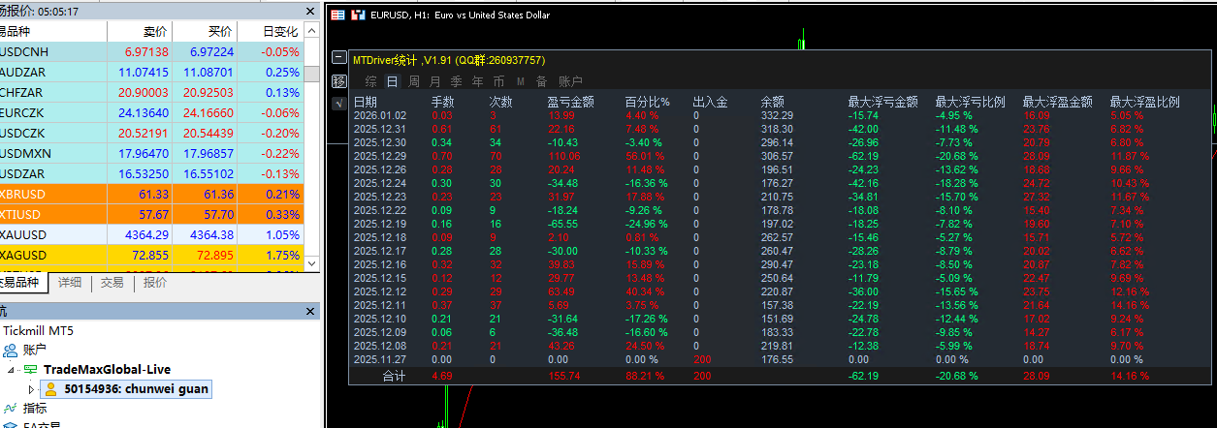This screenshot has width=1217, height=428.
Task: Sort Market Watch by 卖价 column header
Action: pyautogui.click(x=140, y=32)
